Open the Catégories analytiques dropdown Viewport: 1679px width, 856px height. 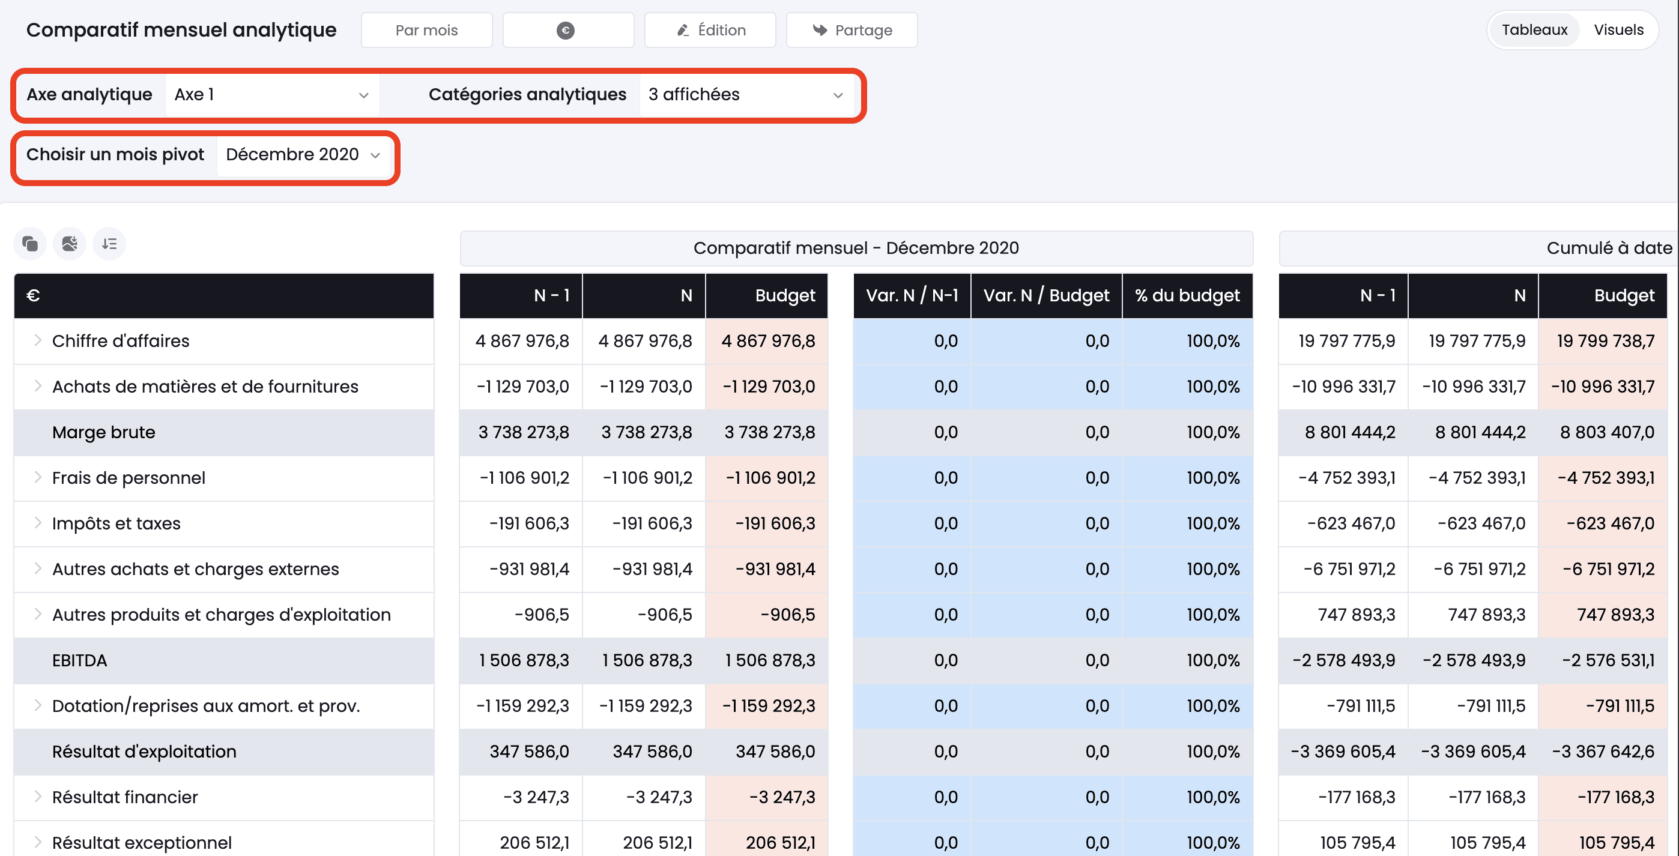point(746,95)
